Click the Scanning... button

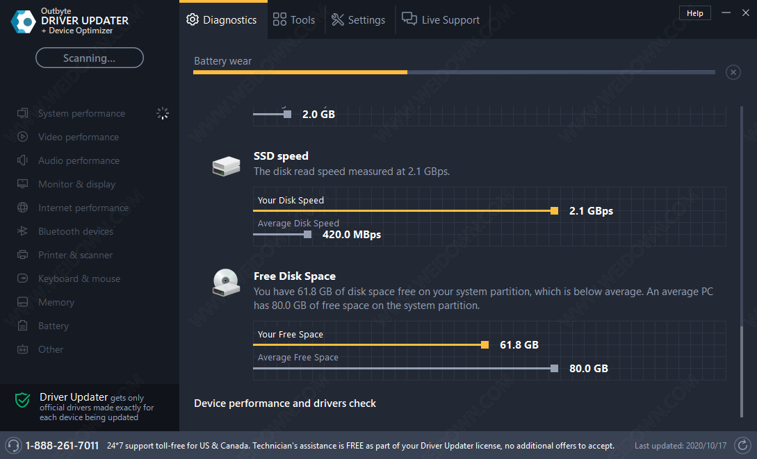coord(89,58)
